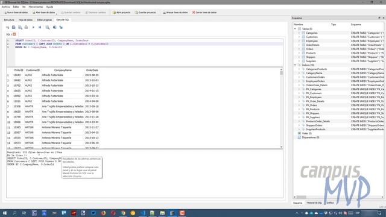Click the OrderDate results column header

point(92,70)
